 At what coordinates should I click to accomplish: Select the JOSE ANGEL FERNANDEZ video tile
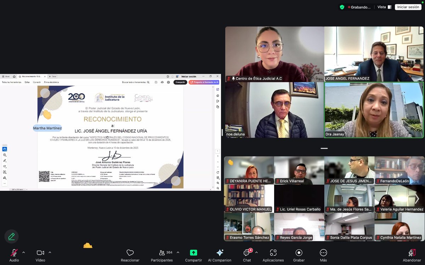point(374,54)
